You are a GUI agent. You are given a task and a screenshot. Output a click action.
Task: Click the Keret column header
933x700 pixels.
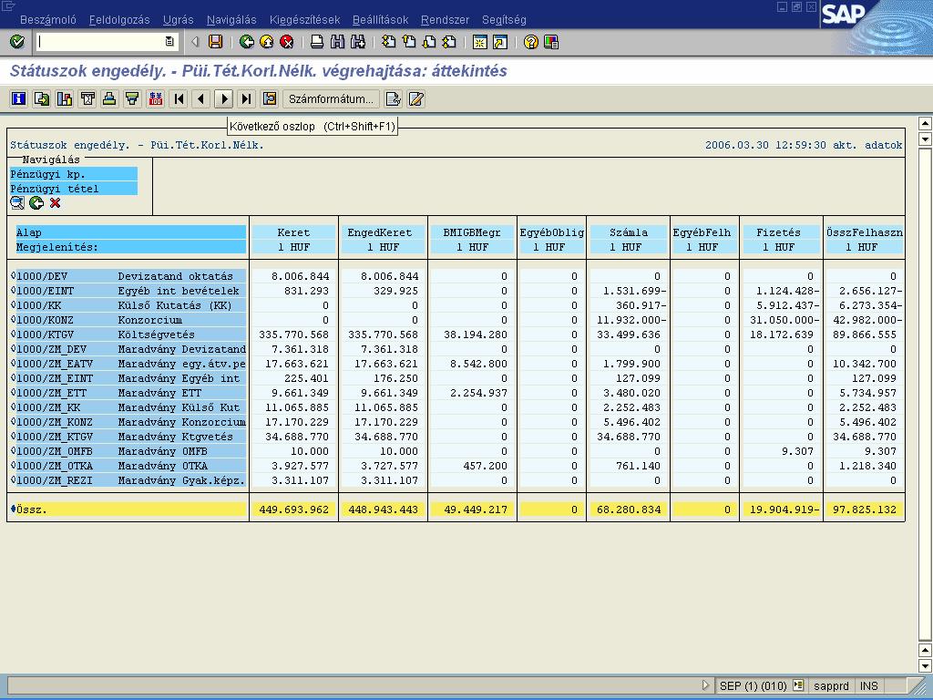click(x=294, y=232)
